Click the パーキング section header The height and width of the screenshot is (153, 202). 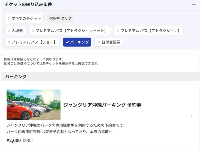(100, 76)
